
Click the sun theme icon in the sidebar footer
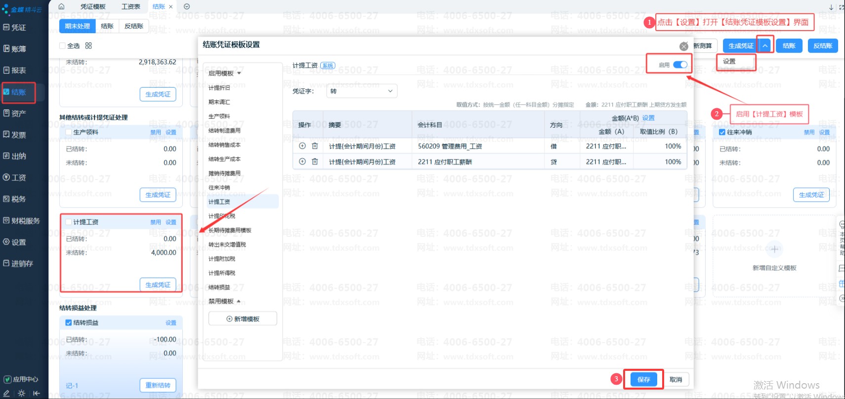tap(21, 394)
